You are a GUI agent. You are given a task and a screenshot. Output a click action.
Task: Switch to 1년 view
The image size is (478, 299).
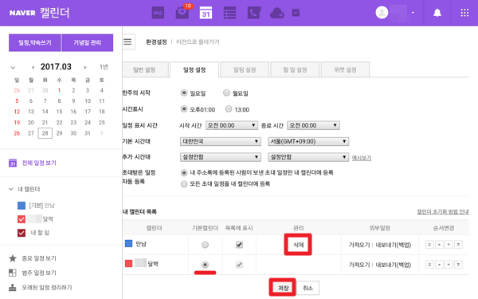(104, 67)
